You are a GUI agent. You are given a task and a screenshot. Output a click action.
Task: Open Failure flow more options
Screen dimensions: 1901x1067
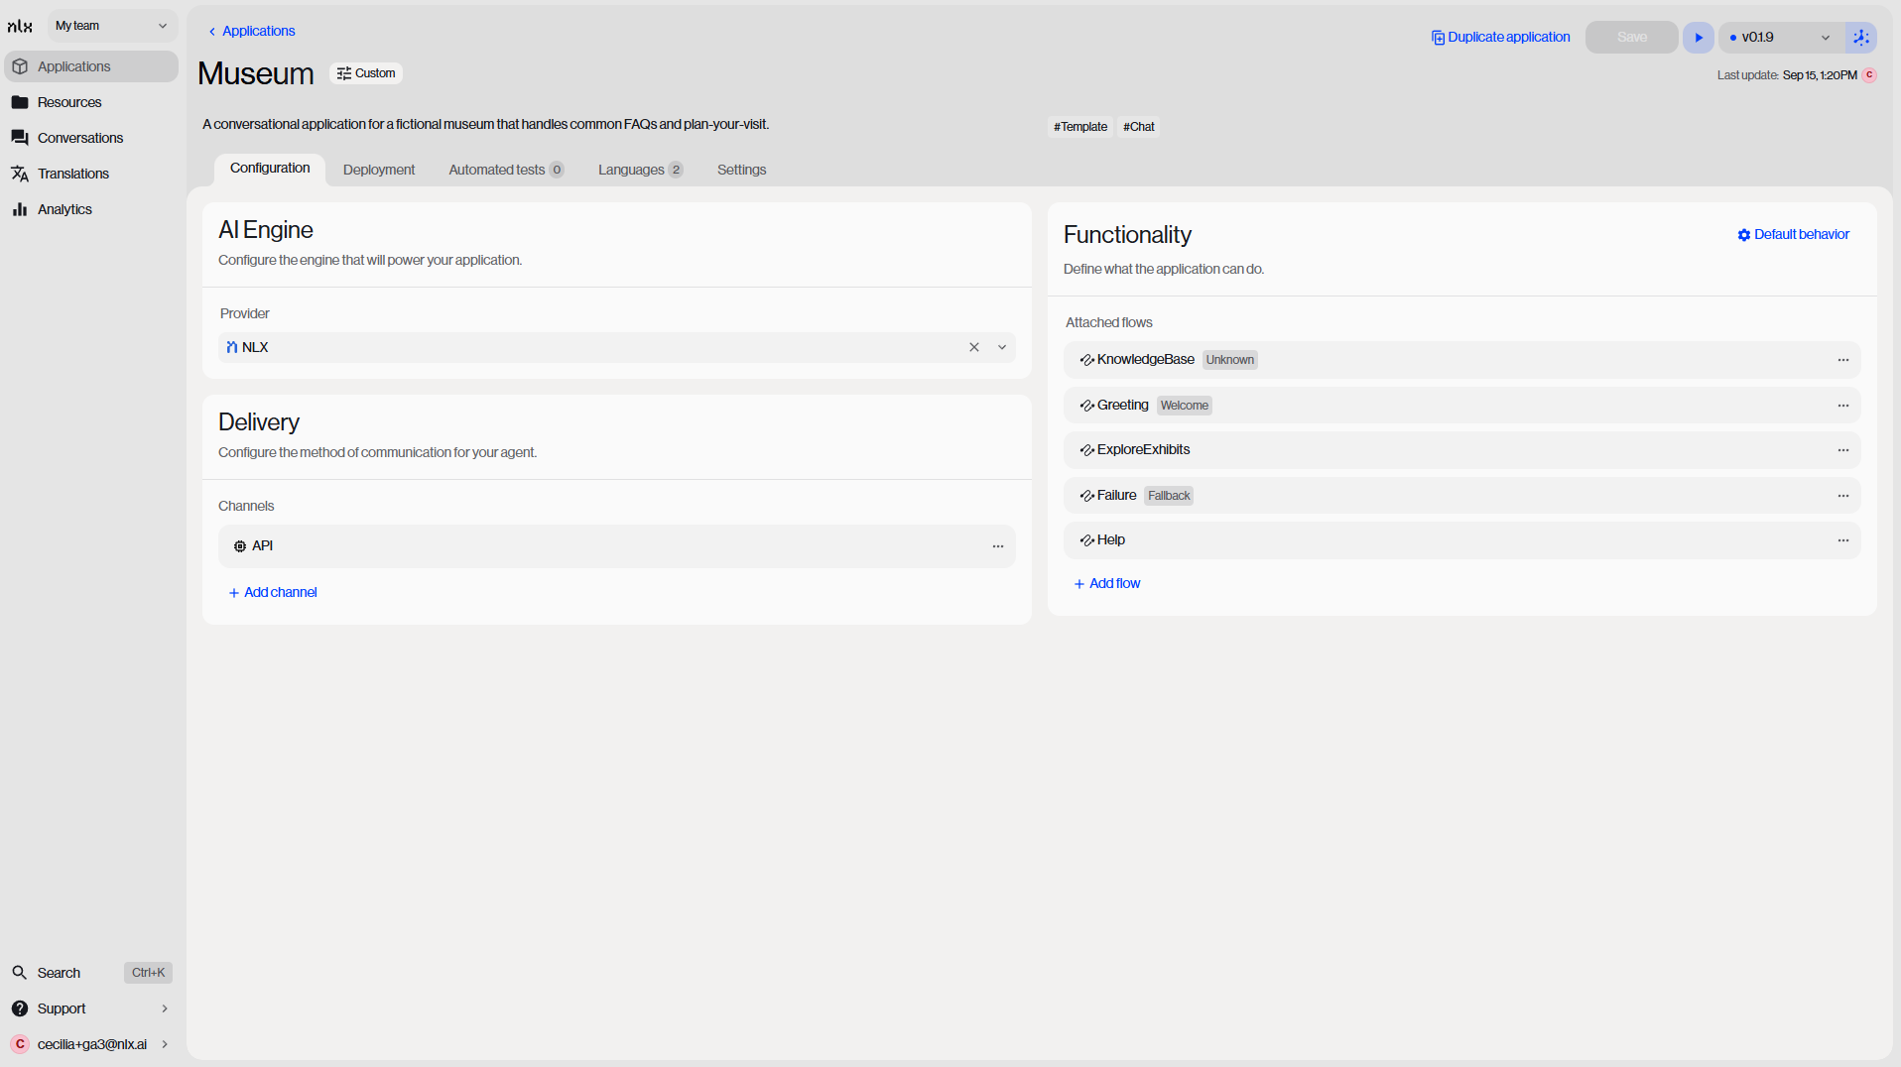[x=1842, y=496]
